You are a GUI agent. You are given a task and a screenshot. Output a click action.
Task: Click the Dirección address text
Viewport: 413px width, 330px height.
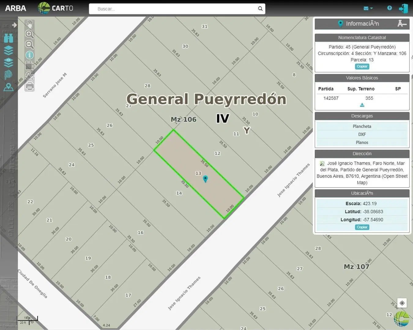tap(362, 173)
